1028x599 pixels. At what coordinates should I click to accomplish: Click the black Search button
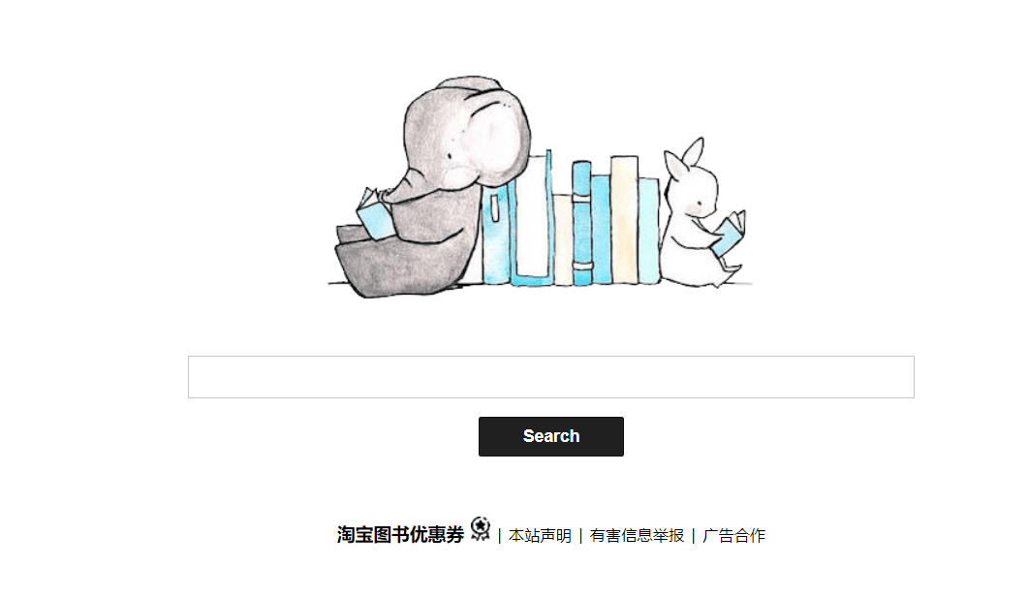(550, 436)
